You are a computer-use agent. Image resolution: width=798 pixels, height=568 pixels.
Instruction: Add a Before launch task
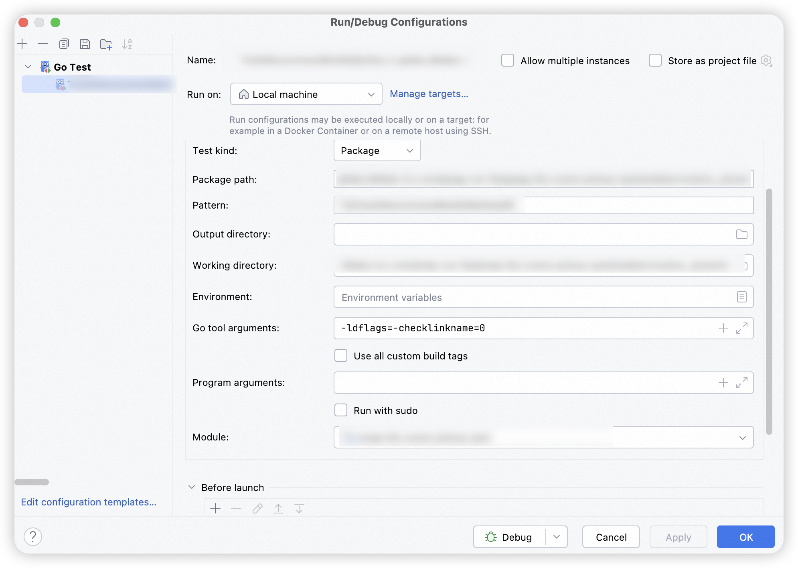click(x=215, y=509)
